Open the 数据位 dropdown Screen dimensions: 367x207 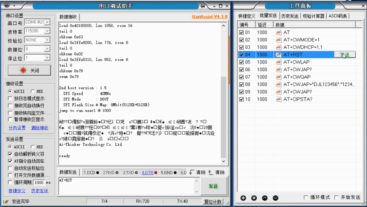(47, 49)
